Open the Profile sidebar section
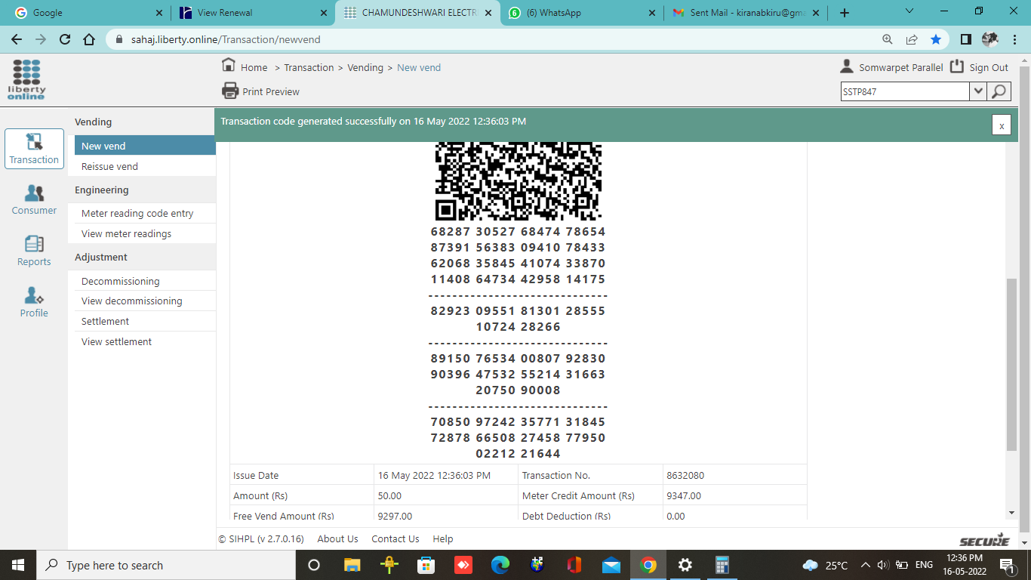1031x580 pixels. [34, 303]
